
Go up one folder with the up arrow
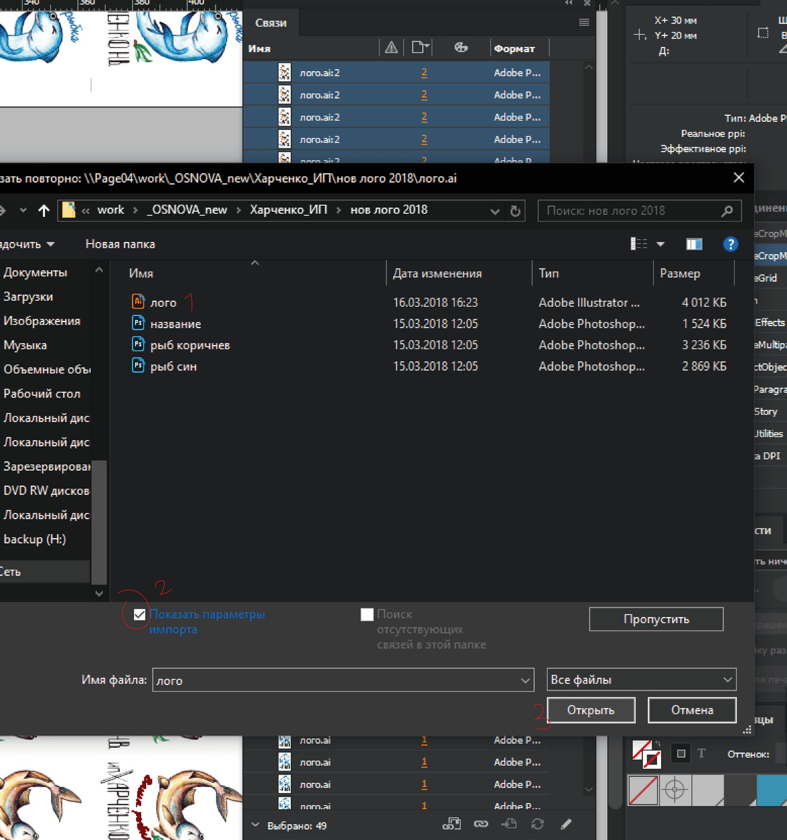44,211
